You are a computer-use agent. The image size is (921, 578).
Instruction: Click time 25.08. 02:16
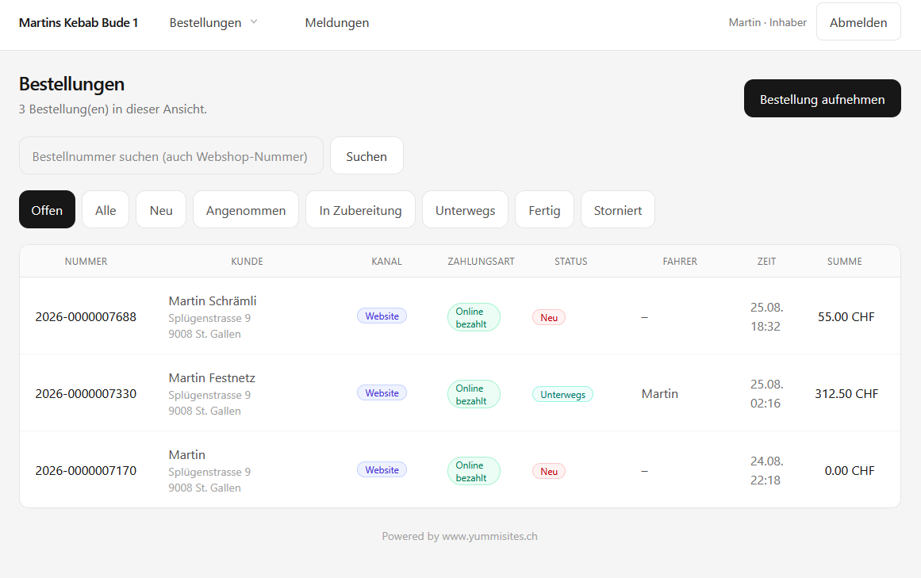coord(766,394)
